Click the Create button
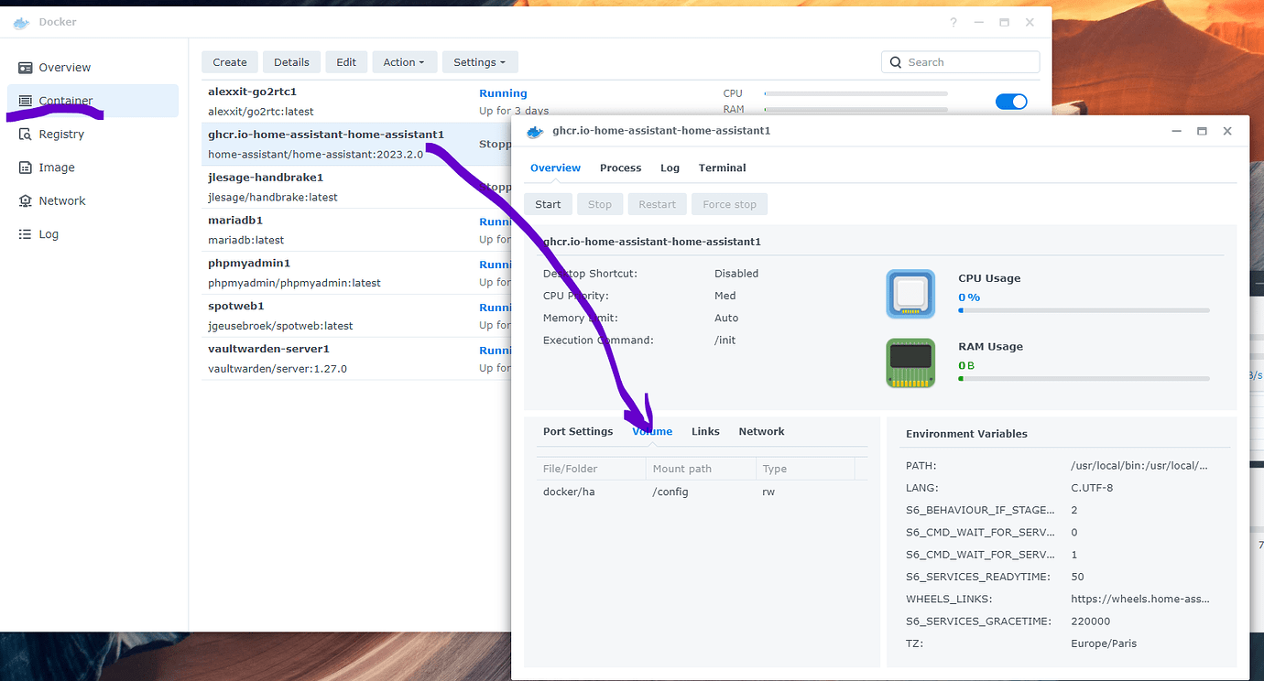Viewport: 1264px width, 681px height. (230, 62)
